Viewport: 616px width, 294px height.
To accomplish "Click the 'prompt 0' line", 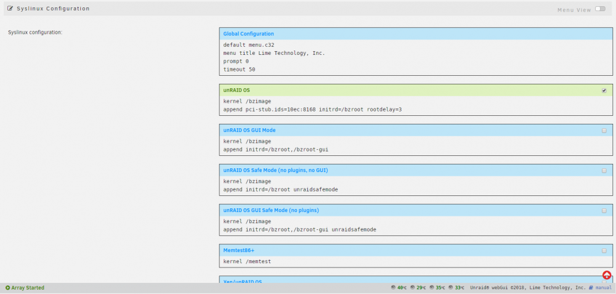I will point(236,61).
